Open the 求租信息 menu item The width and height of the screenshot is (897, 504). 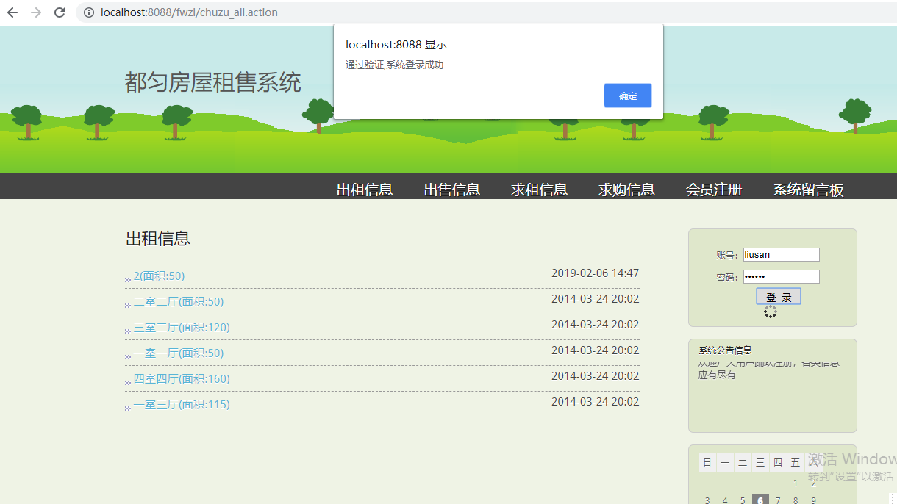[540, 190]
